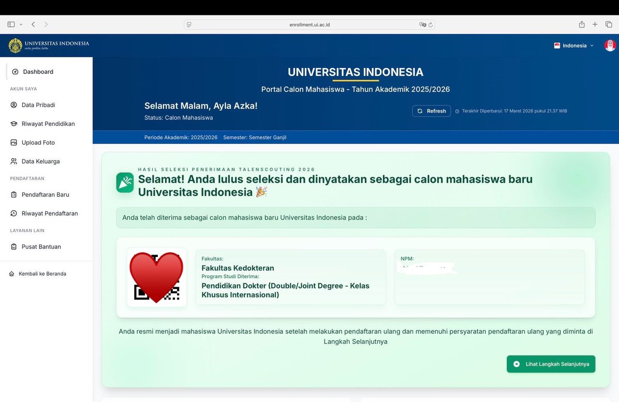Open the Indonesia language dropdown
Viewport: 619px width, 402px height.
tap(574, 45)
